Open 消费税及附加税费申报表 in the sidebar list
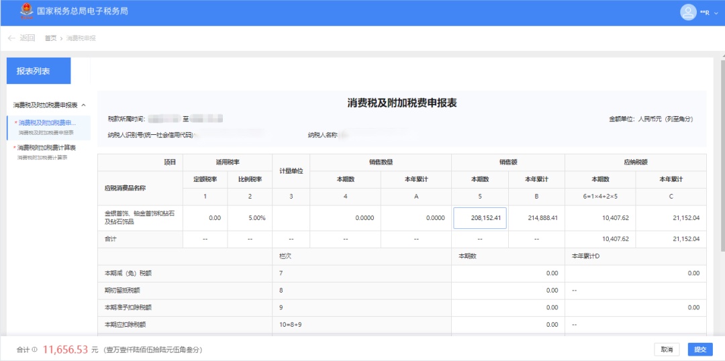Screen dimensions: 725x361 (47, 123)
